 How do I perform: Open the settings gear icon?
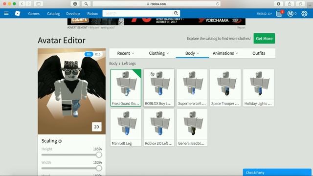coord(304,14)
